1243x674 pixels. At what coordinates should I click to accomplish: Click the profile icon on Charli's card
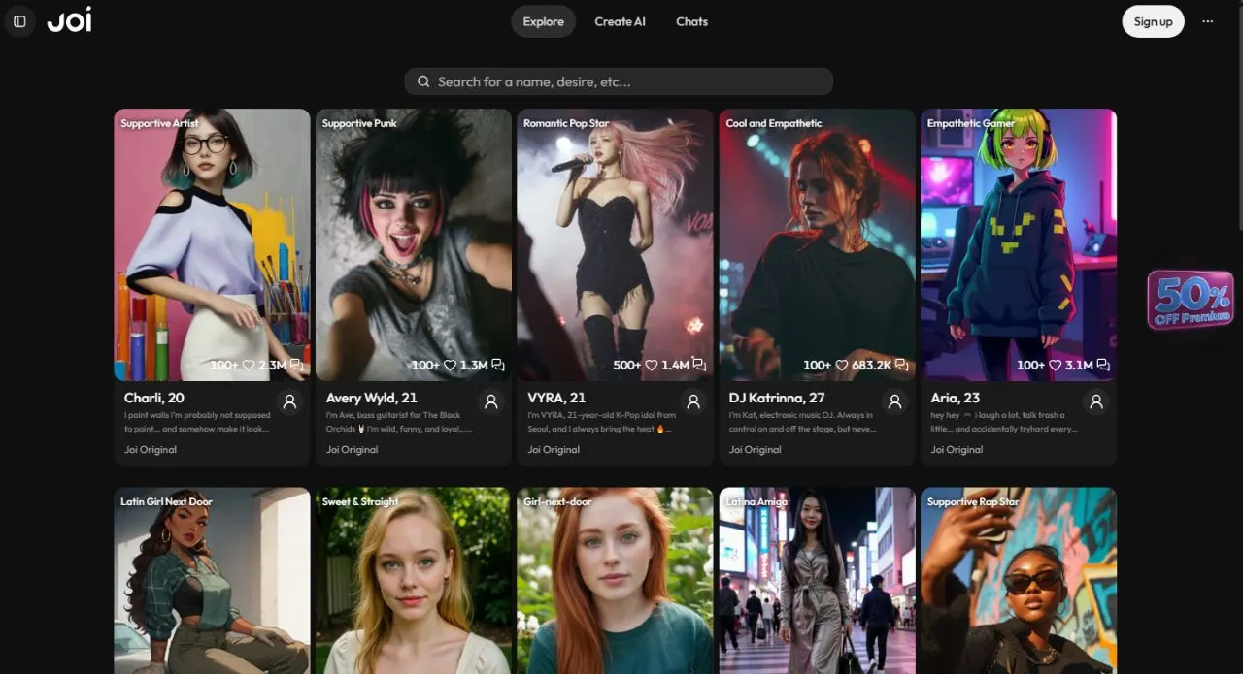tap(289, 401)
